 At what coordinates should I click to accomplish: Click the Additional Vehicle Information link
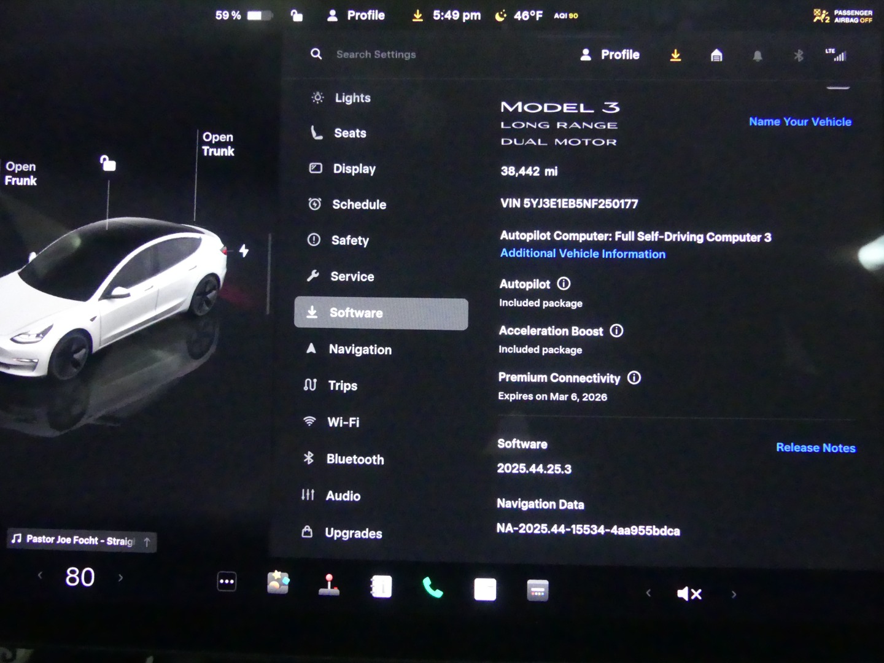point(583,254)
